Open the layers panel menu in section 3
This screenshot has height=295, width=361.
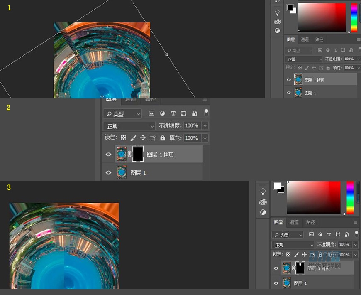point(355,223)
